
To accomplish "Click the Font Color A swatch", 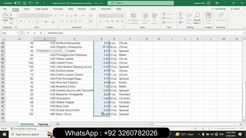I will [x=53, y=21].
